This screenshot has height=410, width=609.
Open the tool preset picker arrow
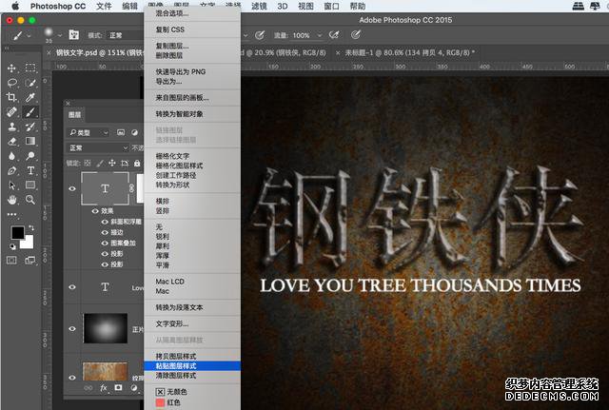(x=29, y=35)
